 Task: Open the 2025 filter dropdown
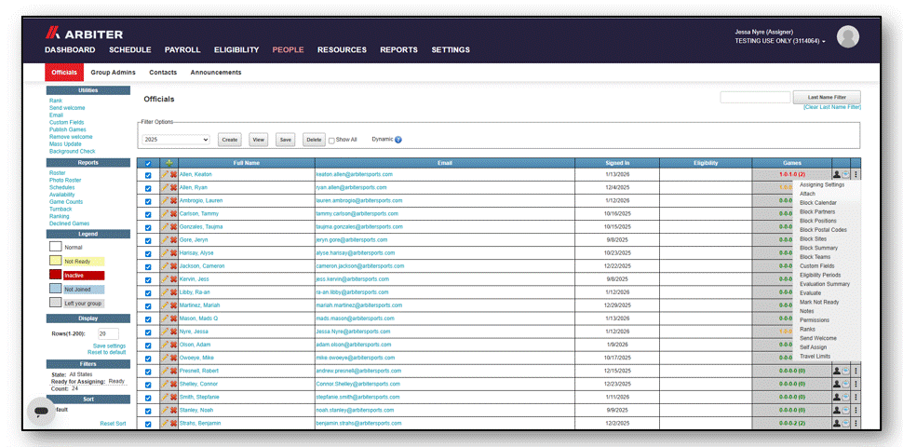(x=176, y=140)
